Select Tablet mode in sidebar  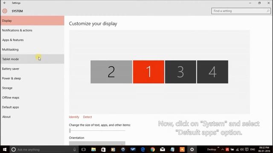32,59
